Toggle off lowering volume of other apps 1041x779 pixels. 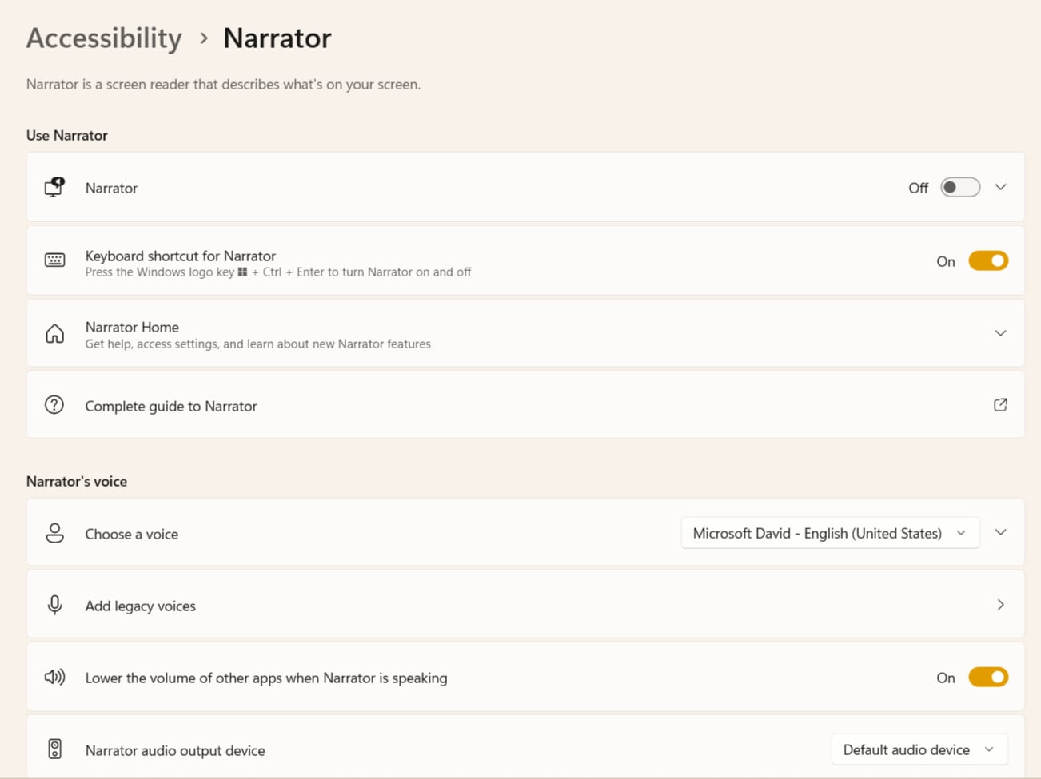pyautogui.click(x=988, y=678)
